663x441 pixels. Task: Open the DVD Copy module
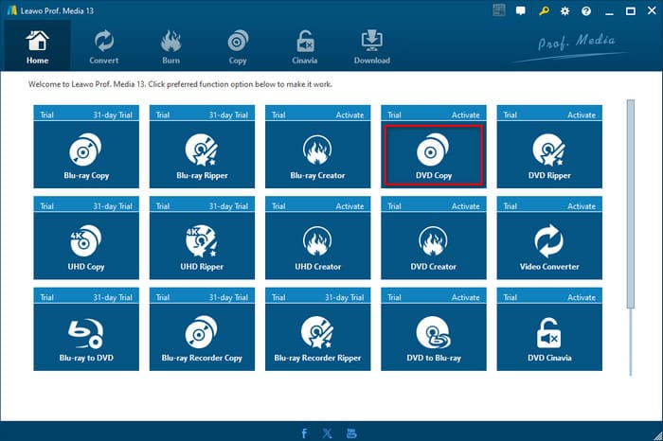[x=433, y=155]
